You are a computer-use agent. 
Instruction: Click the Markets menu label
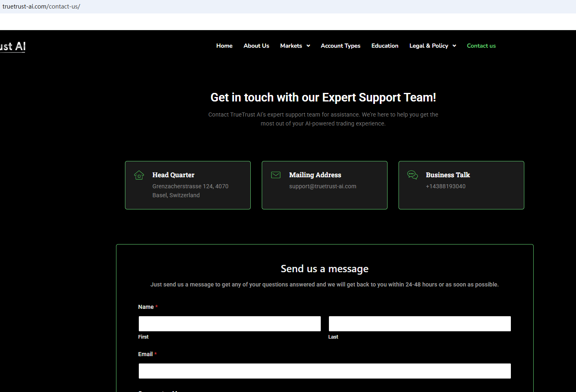(x=291, y=46)
